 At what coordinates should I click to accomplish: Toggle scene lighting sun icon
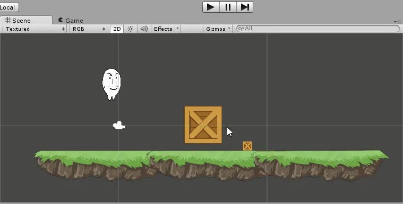[130, 29]
